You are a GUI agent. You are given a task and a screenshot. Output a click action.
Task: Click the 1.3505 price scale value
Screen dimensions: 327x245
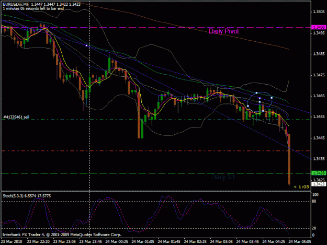click(x=319, y=12)
